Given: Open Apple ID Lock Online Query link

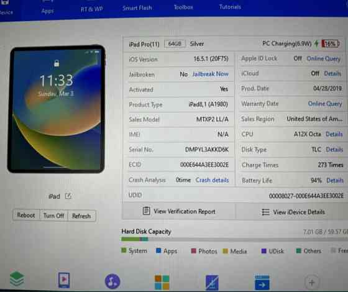Looking at the screenshot, I should click(324, 58).
